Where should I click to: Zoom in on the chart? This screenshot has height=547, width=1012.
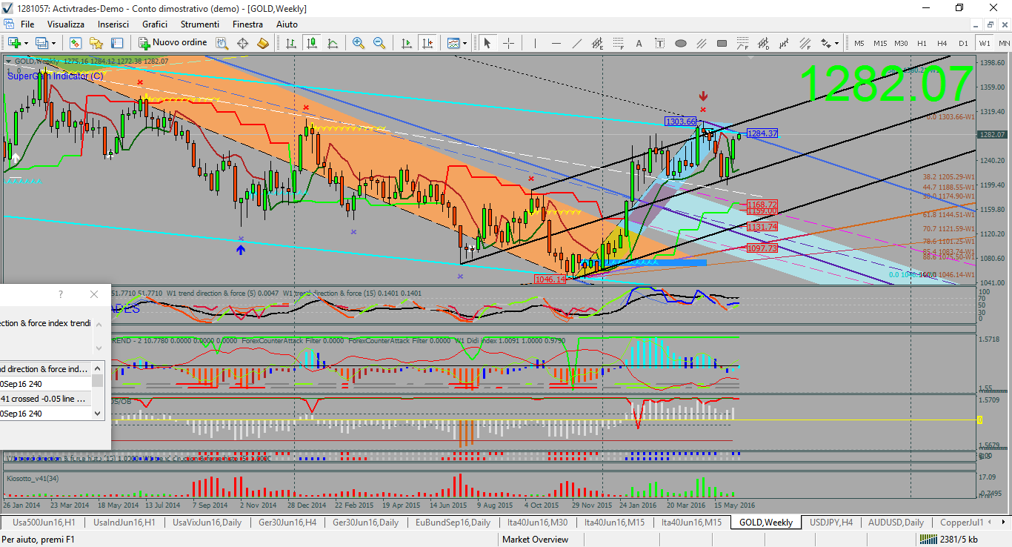click(359, 43)
